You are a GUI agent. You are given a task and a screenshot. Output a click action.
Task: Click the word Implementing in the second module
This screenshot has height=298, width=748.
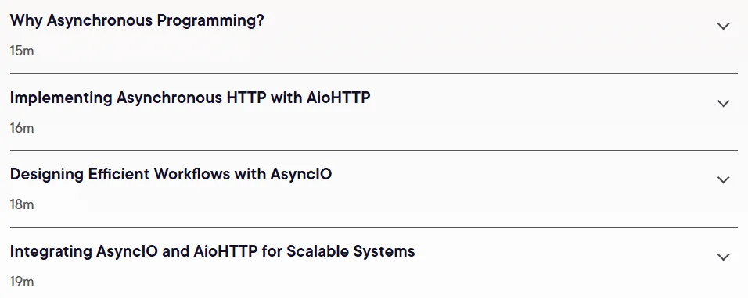click(x=61, y=98)
